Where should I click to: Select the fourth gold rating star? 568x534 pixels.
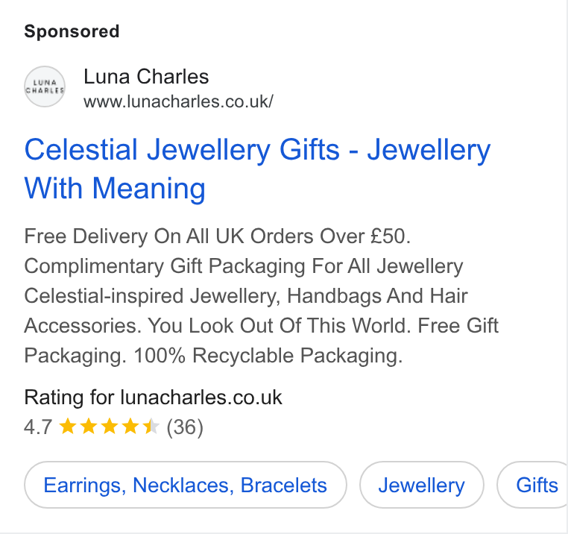click(x=130, y=426)
